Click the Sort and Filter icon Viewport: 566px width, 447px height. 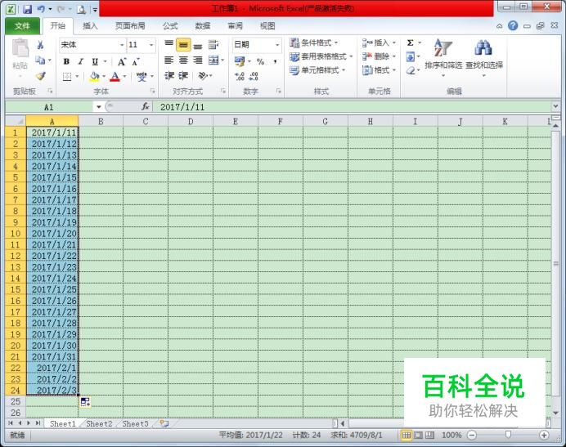pyautogui.click(x=443, y=47)
